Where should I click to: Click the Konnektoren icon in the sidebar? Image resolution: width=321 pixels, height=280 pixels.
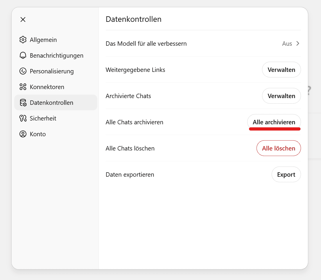click(x=23, y=87)
